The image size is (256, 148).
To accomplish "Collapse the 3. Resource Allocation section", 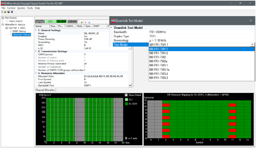I will 36,73.
